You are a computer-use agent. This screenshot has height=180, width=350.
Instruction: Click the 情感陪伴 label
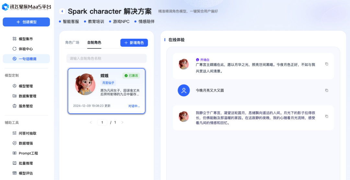pyautogui.click(x=146, y=22)
